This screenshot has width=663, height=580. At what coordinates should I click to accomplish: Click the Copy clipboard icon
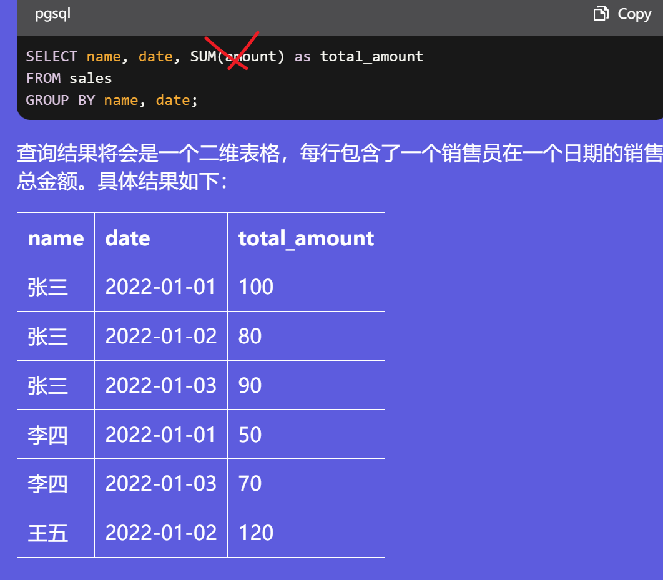click(x=601, y=14)
